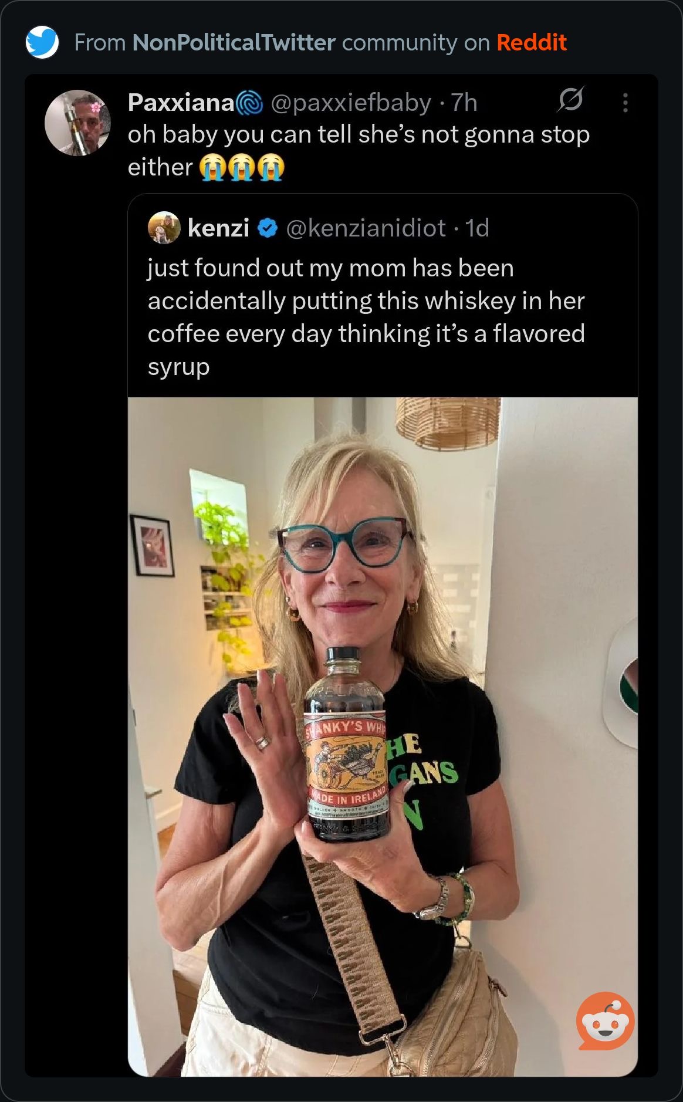Open the three-dot more options menu
The width and height of the screenshot is (683, 1102).
coord(625,103)
